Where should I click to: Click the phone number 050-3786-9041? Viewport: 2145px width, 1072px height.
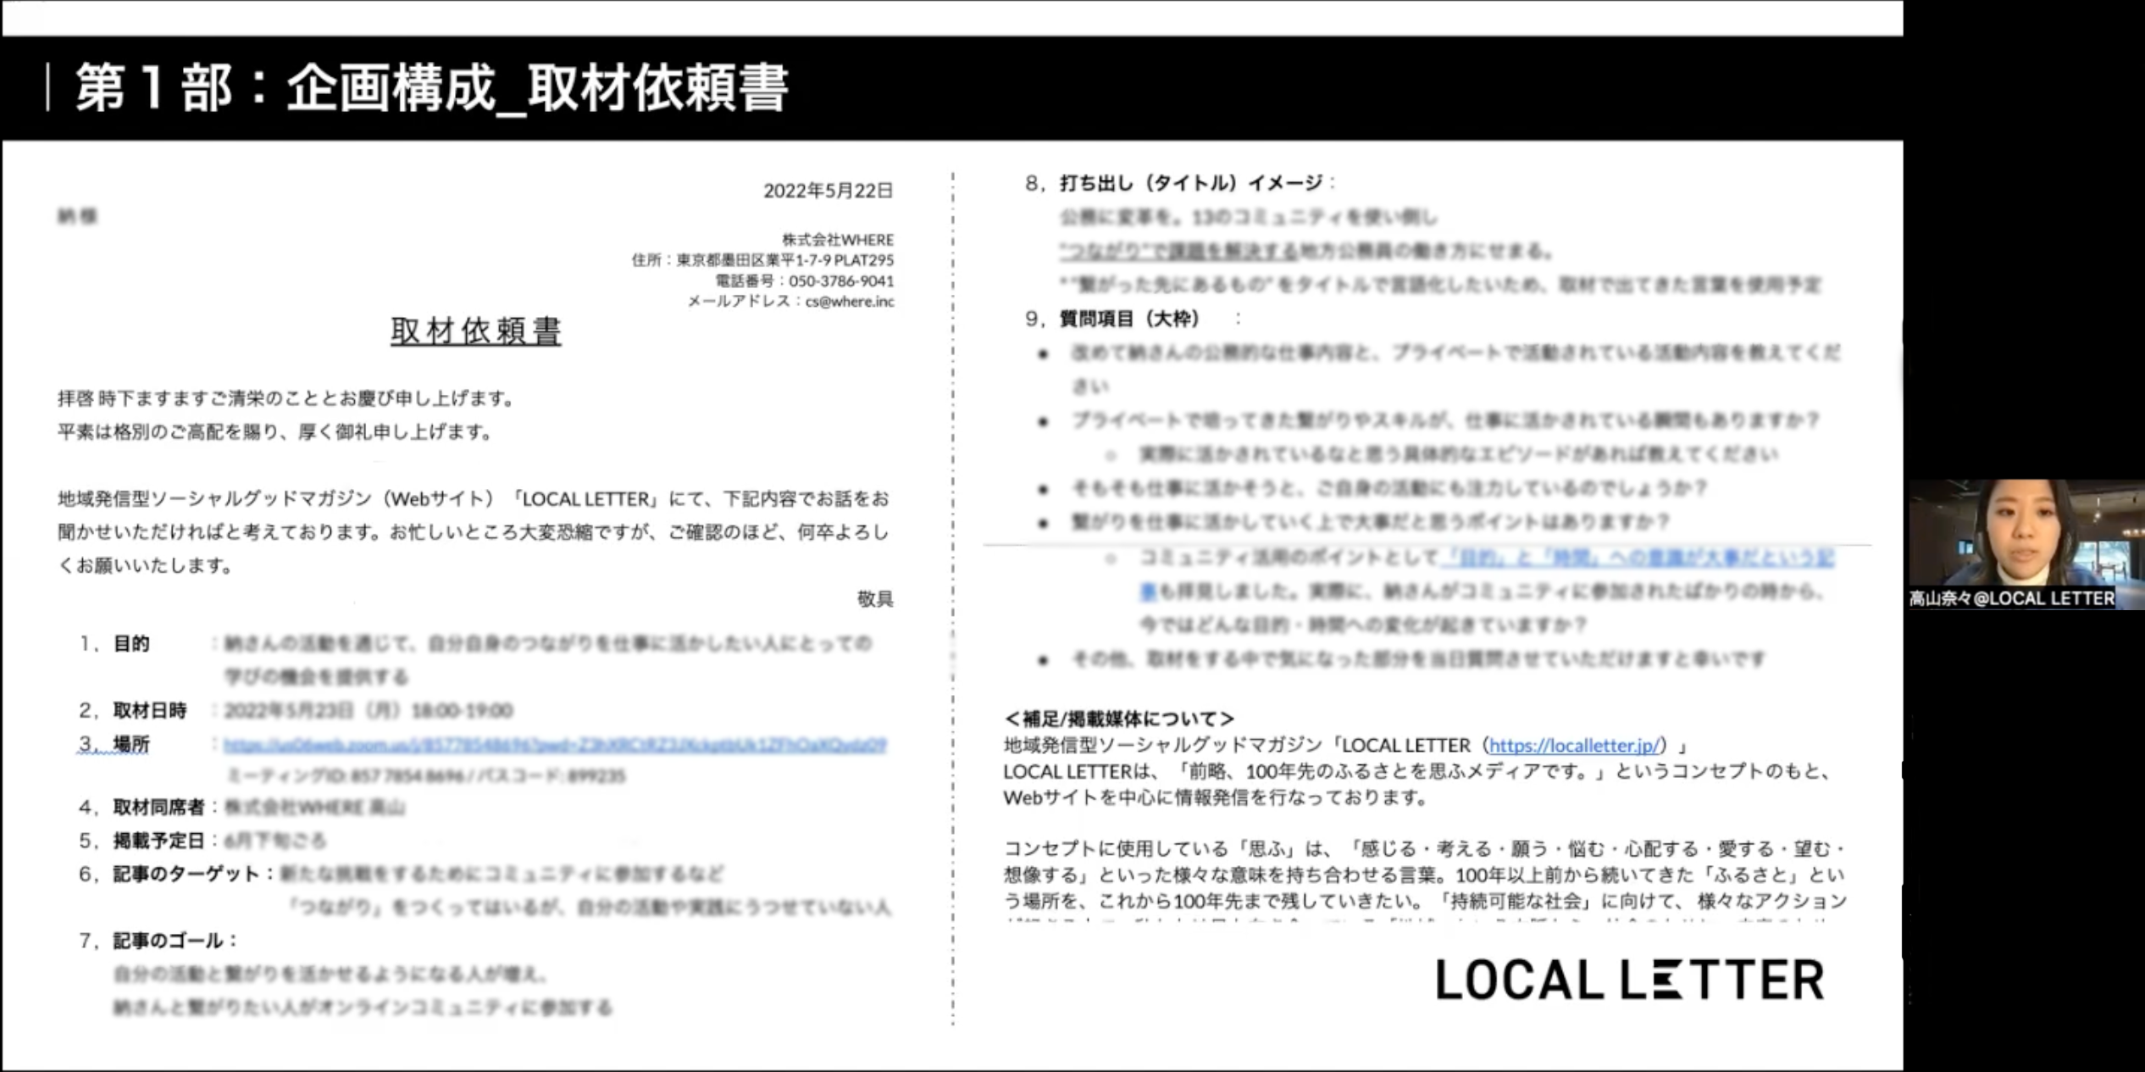pyautogui.click(x=841, y=280)
